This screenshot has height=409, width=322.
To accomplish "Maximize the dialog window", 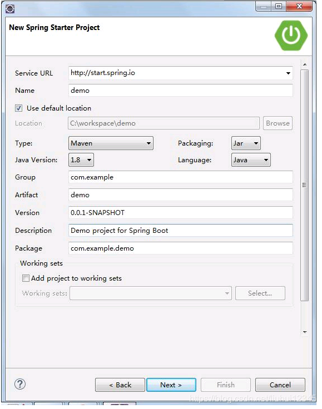I will [279, 6].
